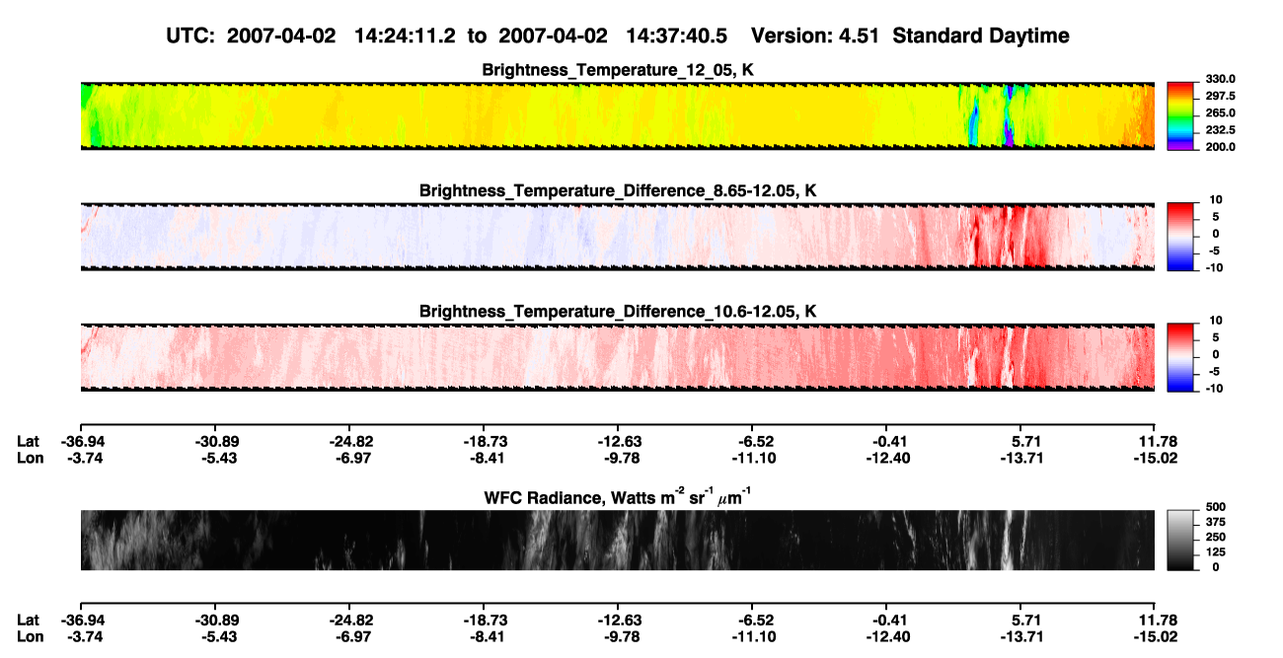Click longitude -15.02 under the WFC Radiance panel

[x=1155, y=636]
